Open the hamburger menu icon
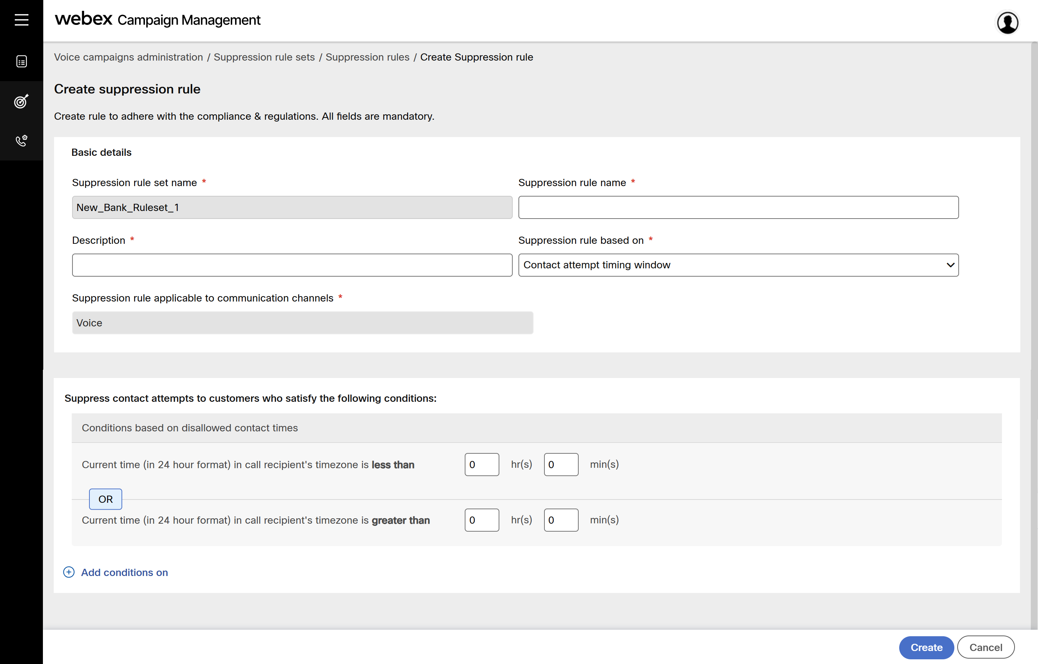Image resolution: width=1038 pixels, height=664 pixels. pyautogui.click(x=22, y=20)
